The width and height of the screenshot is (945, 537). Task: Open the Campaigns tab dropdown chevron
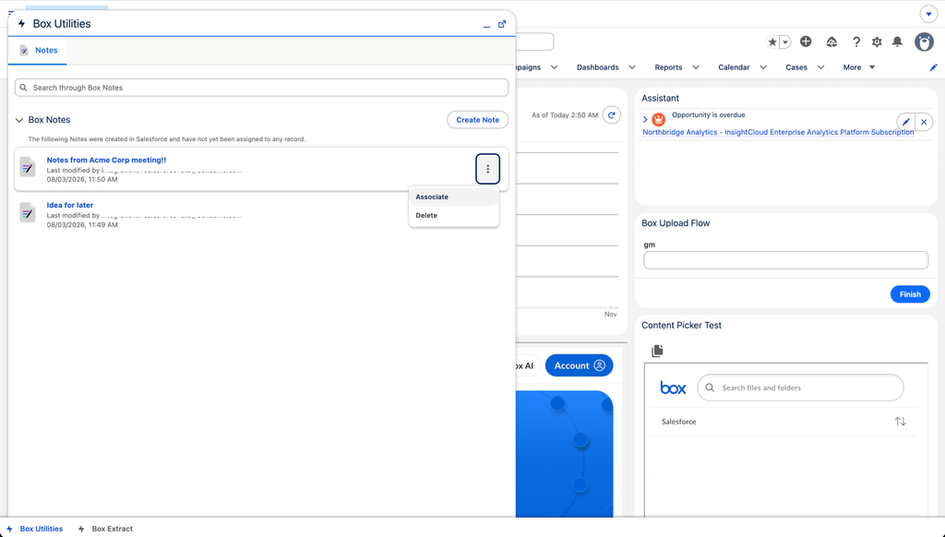point(555,67)
